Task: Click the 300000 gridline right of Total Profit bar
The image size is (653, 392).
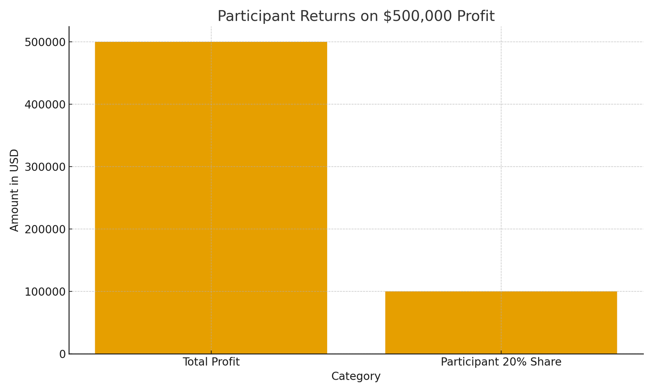Action: coord(442,166)
